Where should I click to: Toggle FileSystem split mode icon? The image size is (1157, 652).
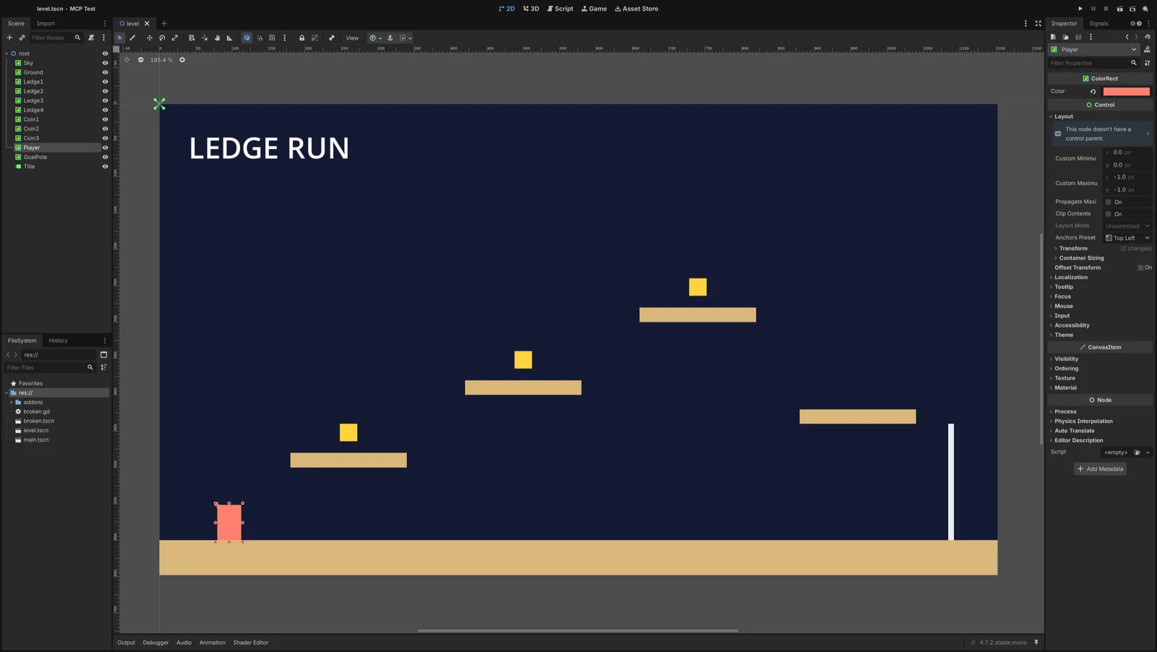(x=103, y=354)
